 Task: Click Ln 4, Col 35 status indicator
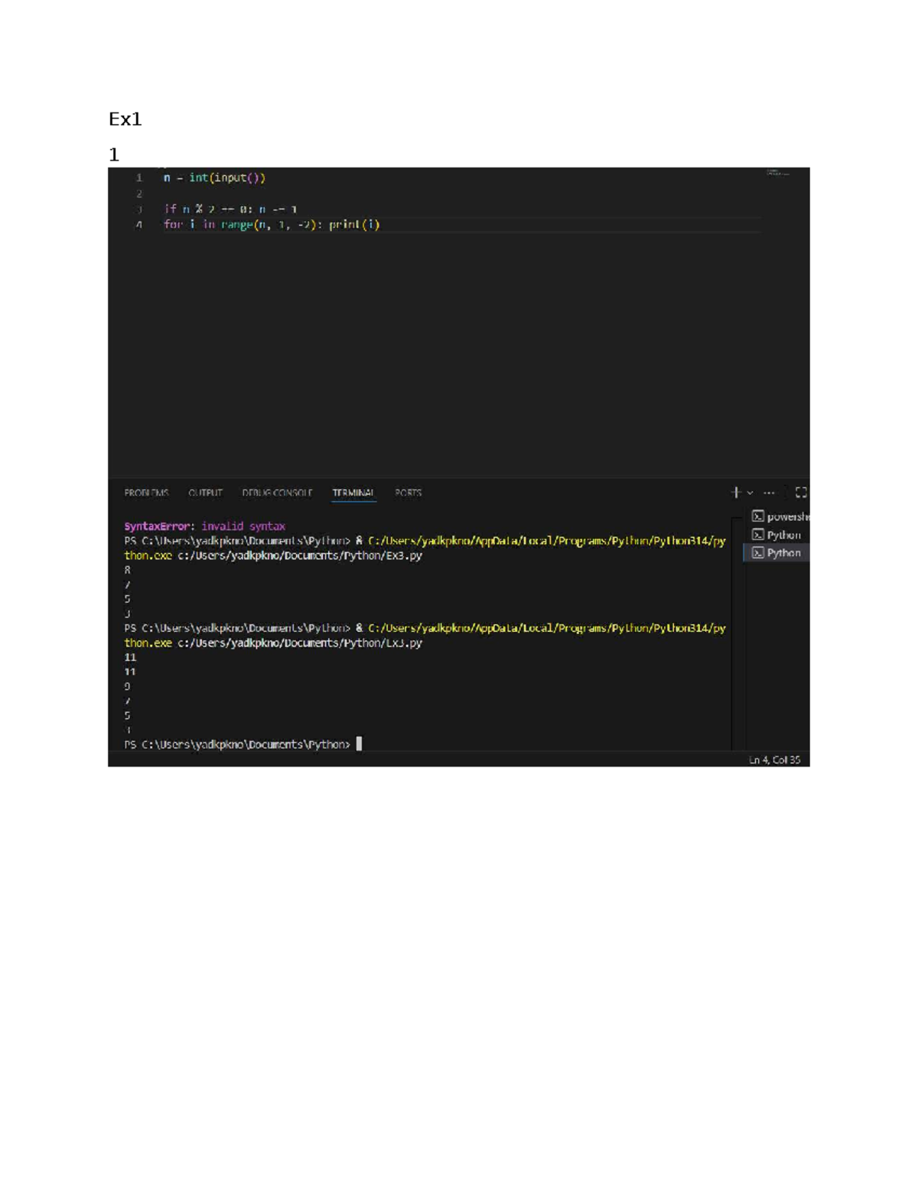pyautogui.click(x=774, y=760)
